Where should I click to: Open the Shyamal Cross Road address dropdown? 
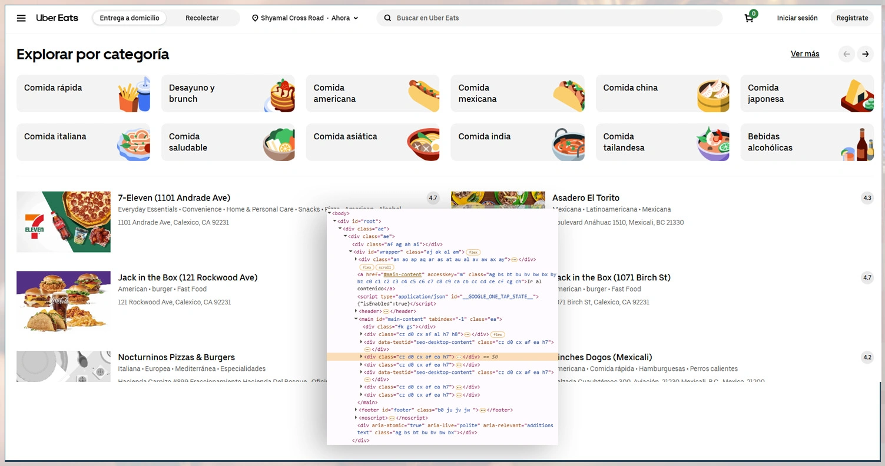[x=305, y=18]
